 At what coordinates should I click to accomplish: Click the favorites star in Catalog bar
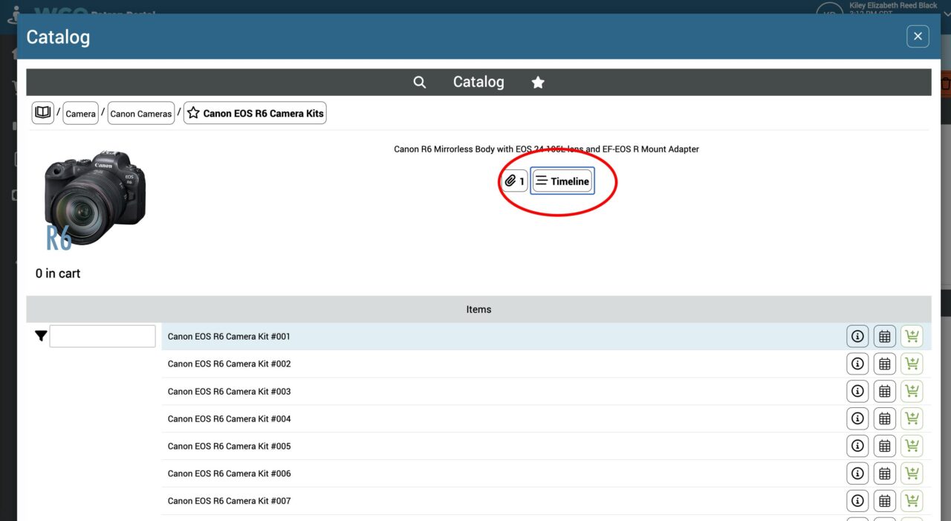pos(538,82)
